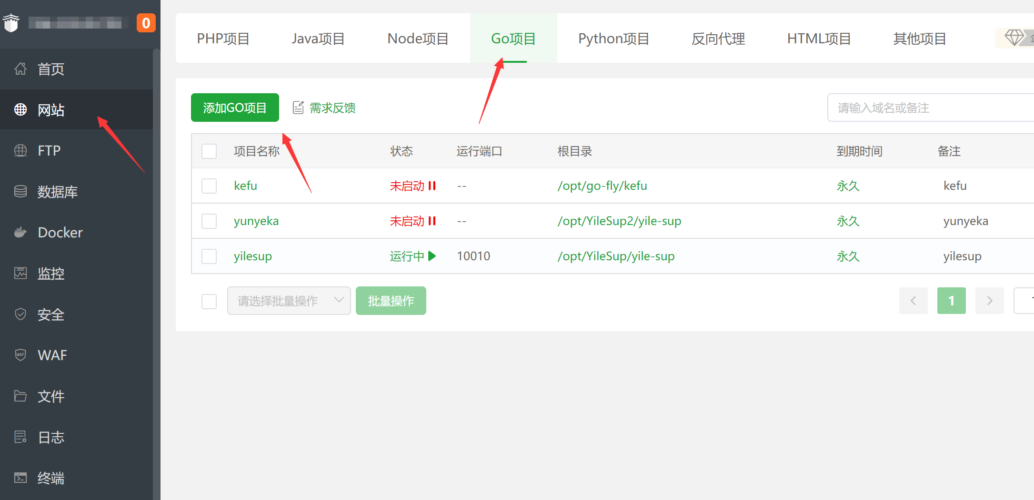Viewport: 1034px width, 500px height.
Task: Click the home icon in sidebar
Action: coord(20,69)
